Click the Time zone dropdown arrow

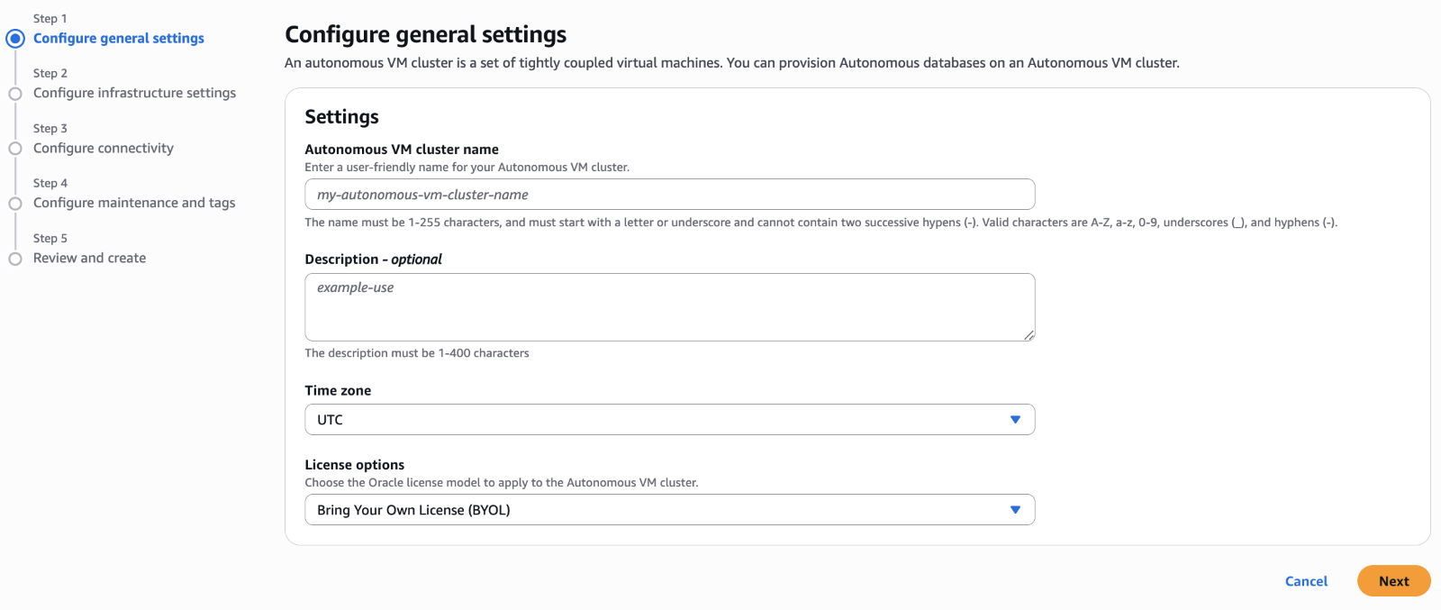tap(1015, 420)
